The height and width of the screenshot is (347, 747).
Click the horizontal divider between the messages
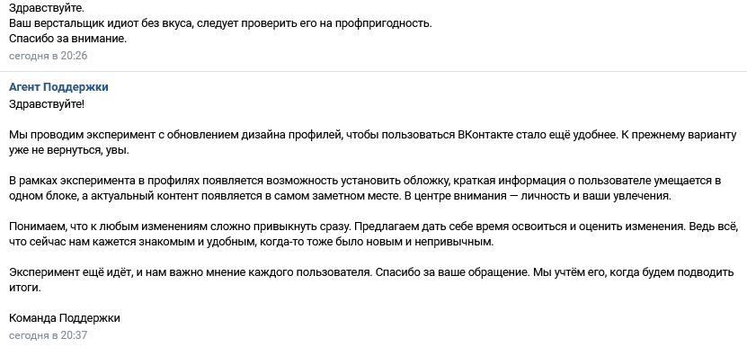coord(374,72)
